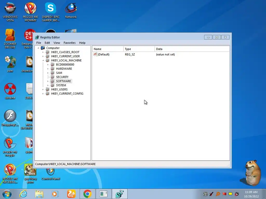
Task: Click the red flag tray icon
Action: [x=224, y=194]
